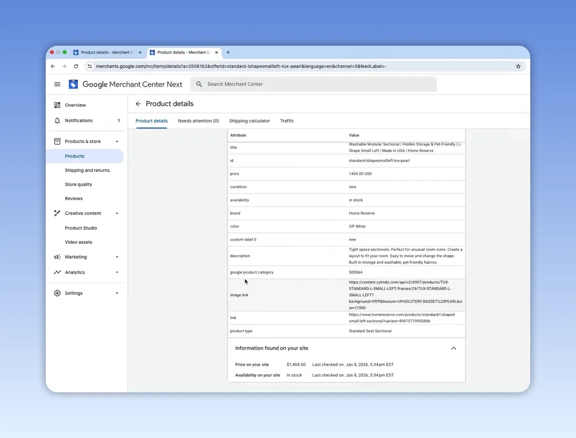
Task: Expand the Settings section
Action: 117,293
